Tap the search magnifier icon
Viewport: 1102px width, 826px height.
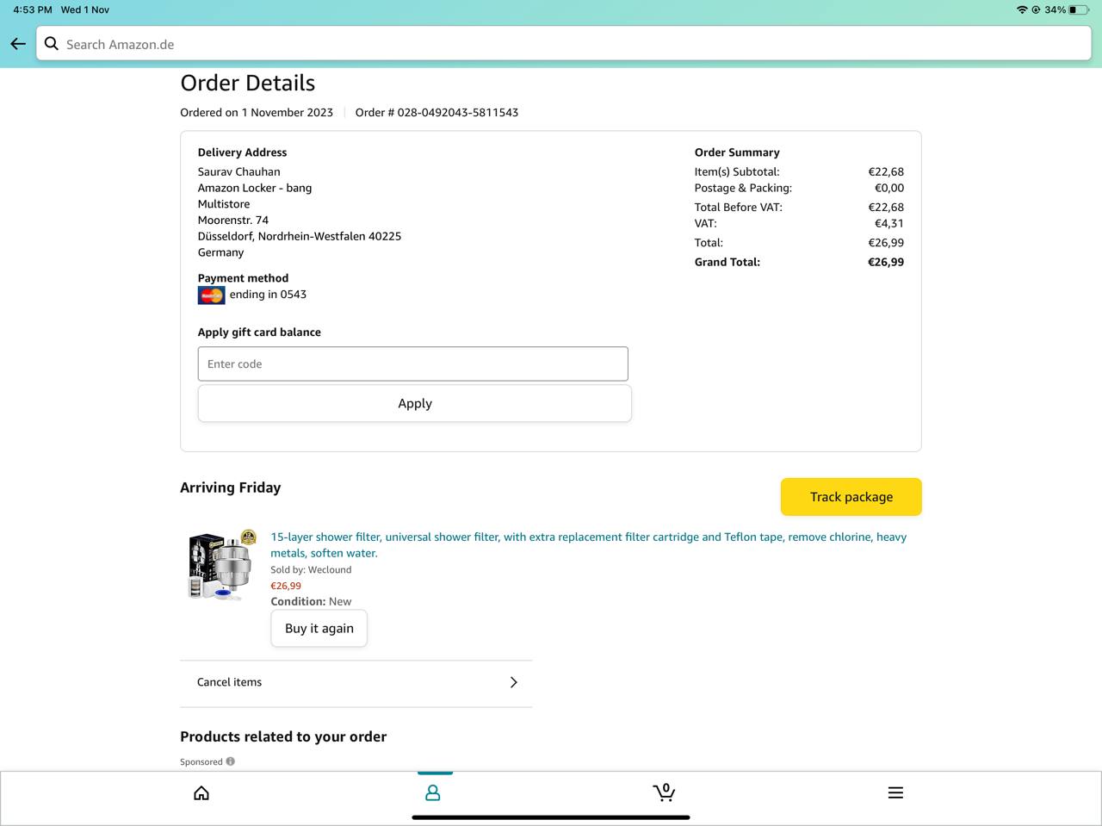tap(52, 43)
